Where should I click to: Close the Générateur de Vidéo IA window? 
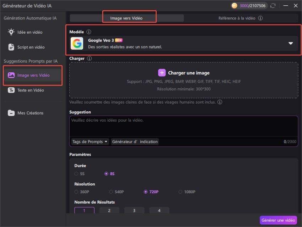296,6
